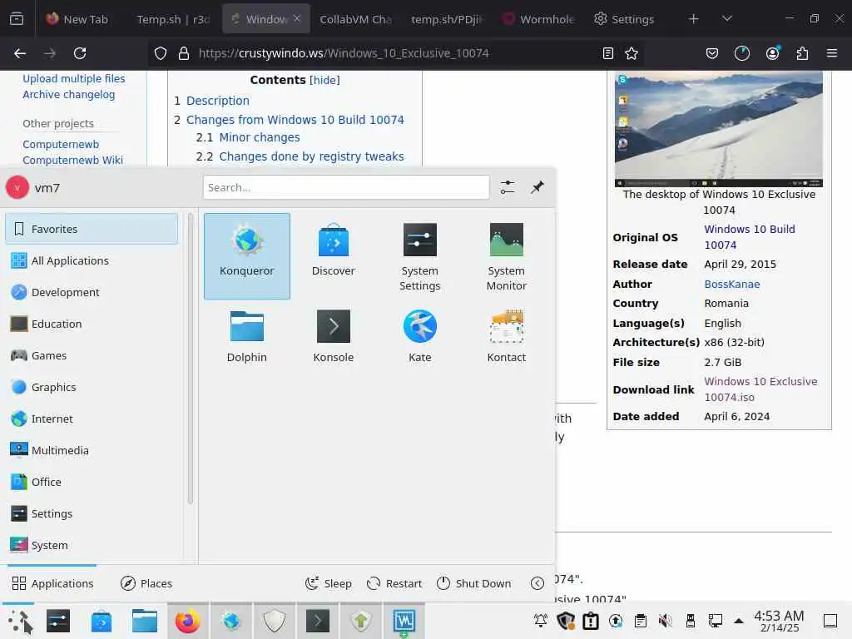Click the muted volume tray icon
Viewport: 852px width, 639px height.
click(665, 621)
